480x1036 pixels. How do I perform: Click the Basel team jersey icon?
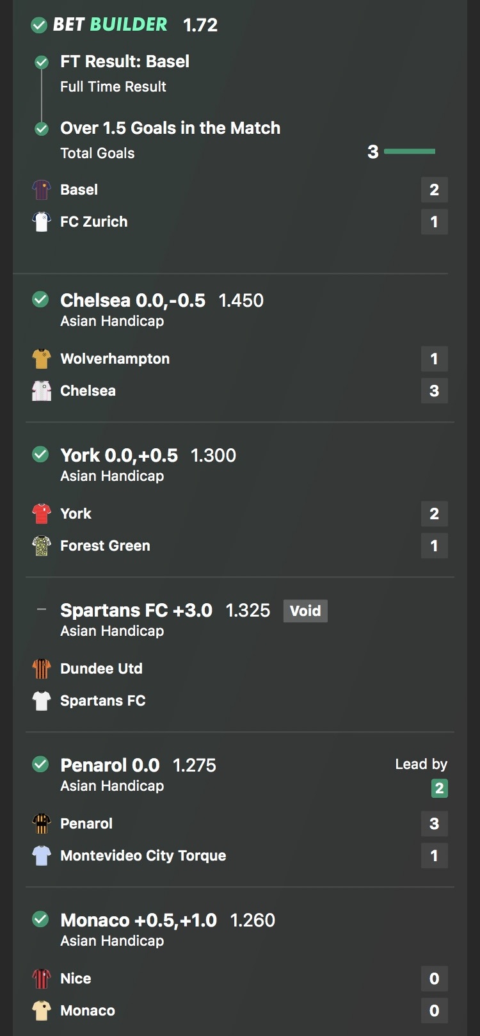point(42,190)
